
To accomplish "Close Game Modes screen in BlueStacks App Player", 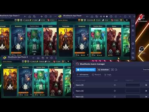I will point(127,20).
